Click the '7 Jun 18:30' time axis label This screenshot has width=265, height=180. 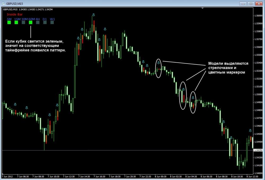115,177
